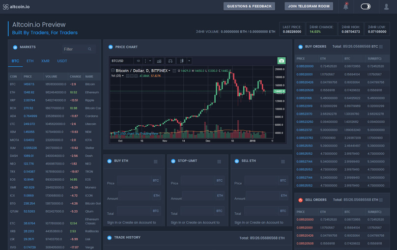Click the Stop-Limit Price field
Screen dimensions: 397x250
click(x=203, y=180)
